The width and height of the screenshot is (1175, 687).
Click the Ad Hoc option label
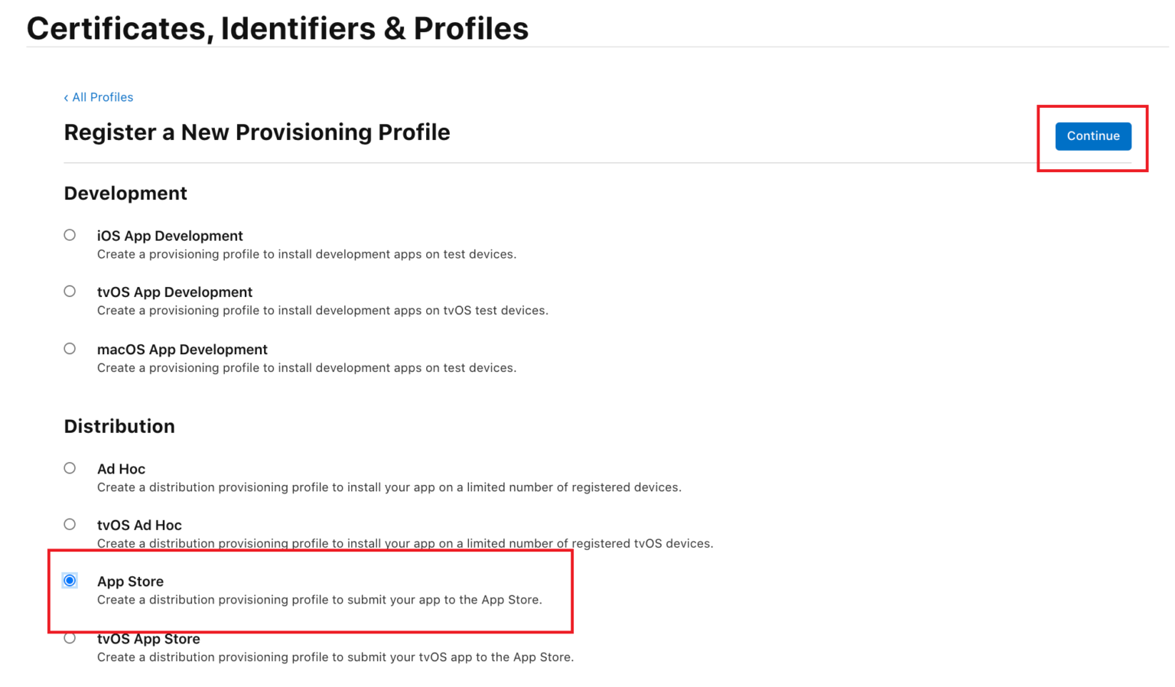click(121, 469)
